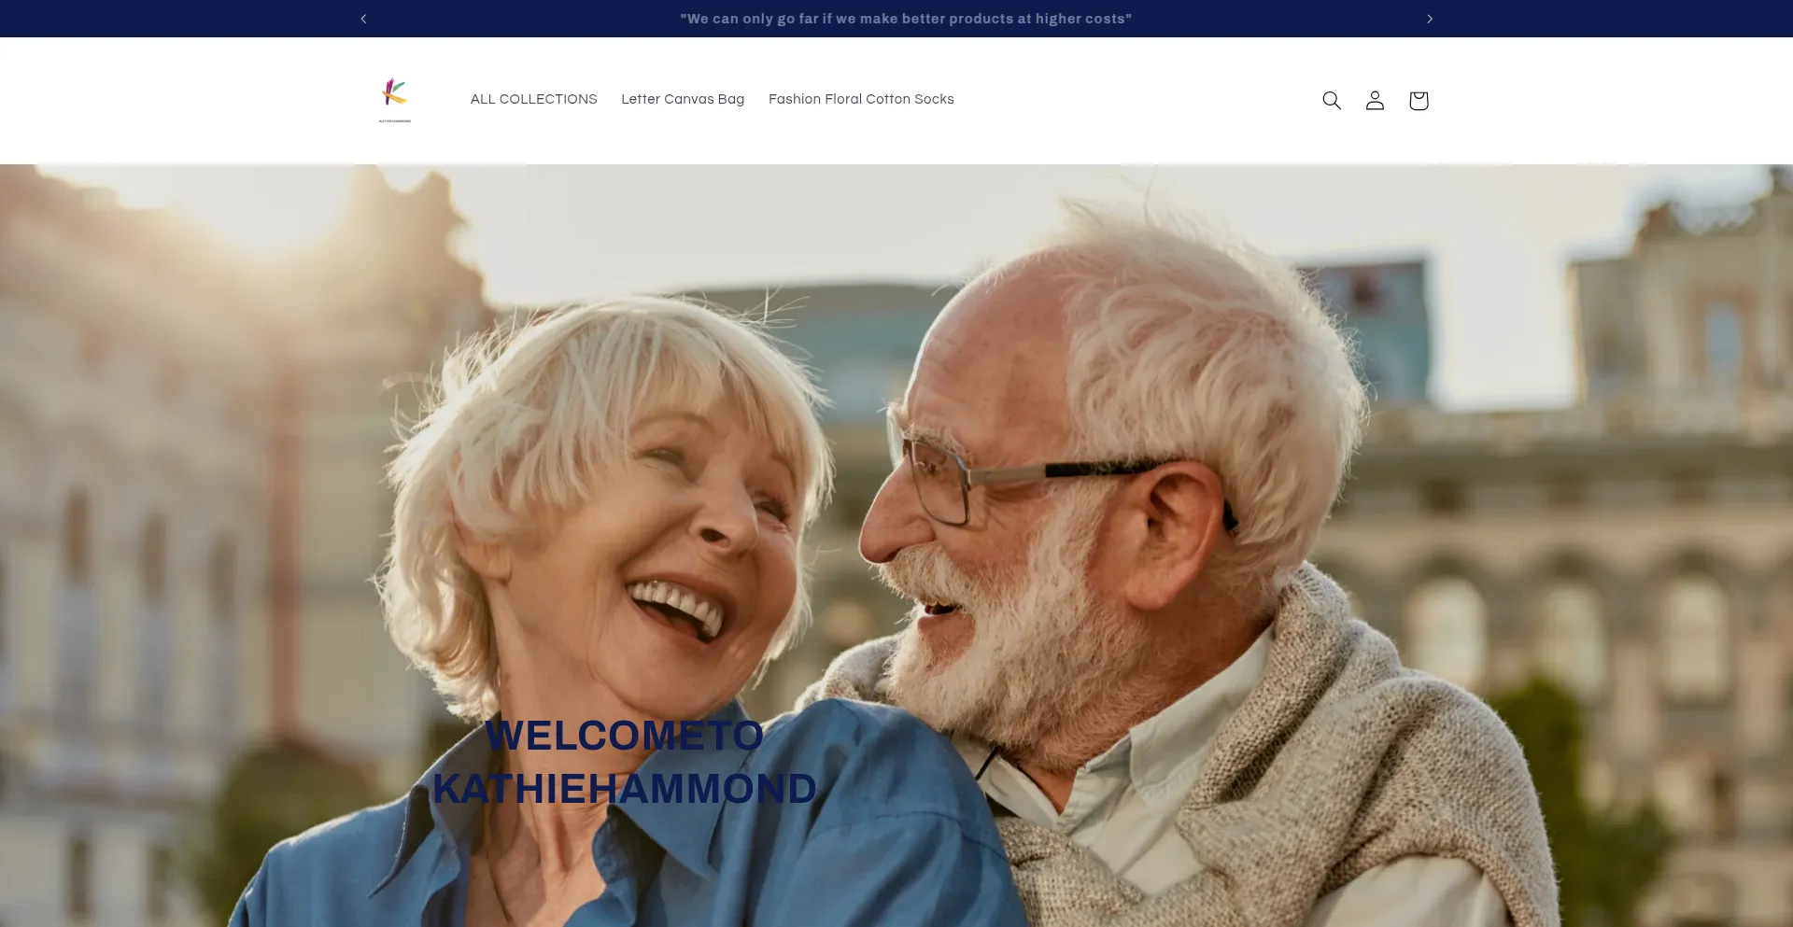Screen dimensions: 1793x927
Task: Click the KATHIEHAMMOND hero title text
Action: point(625,789)
